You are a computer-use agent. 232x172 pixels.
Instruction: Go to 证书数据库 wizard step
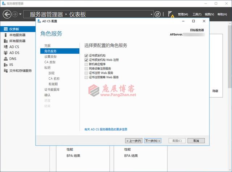pos(52,90)
